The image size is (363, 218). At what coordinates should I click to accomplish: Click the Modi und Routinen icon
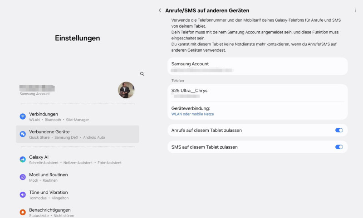(x=23, y=177)
